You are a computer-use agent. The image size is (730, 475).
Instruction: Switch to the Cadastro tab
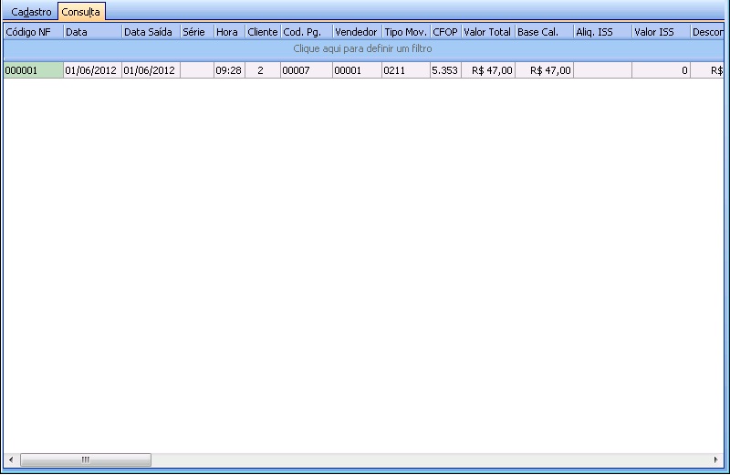pos(31,12)
